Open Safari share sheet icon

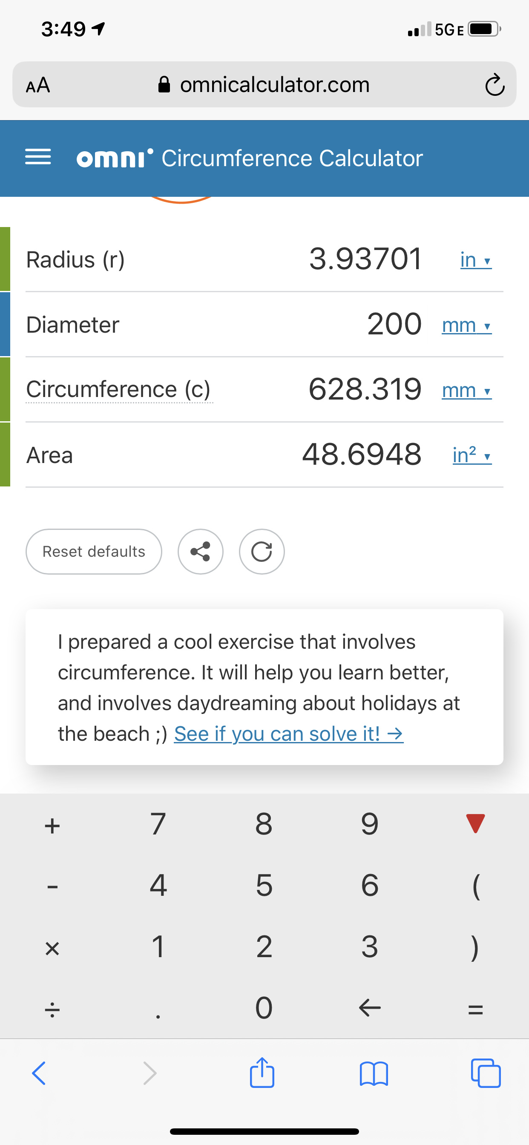tap(262, 1073)
